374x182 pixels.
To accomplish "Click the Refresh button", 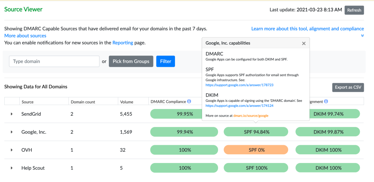I will pyautogui.click(x=354, y=10).
